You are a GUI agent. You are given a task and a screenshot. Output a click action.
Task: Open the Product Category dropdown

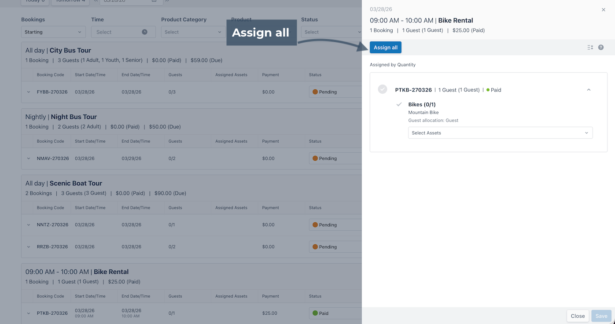pos(193,32)
